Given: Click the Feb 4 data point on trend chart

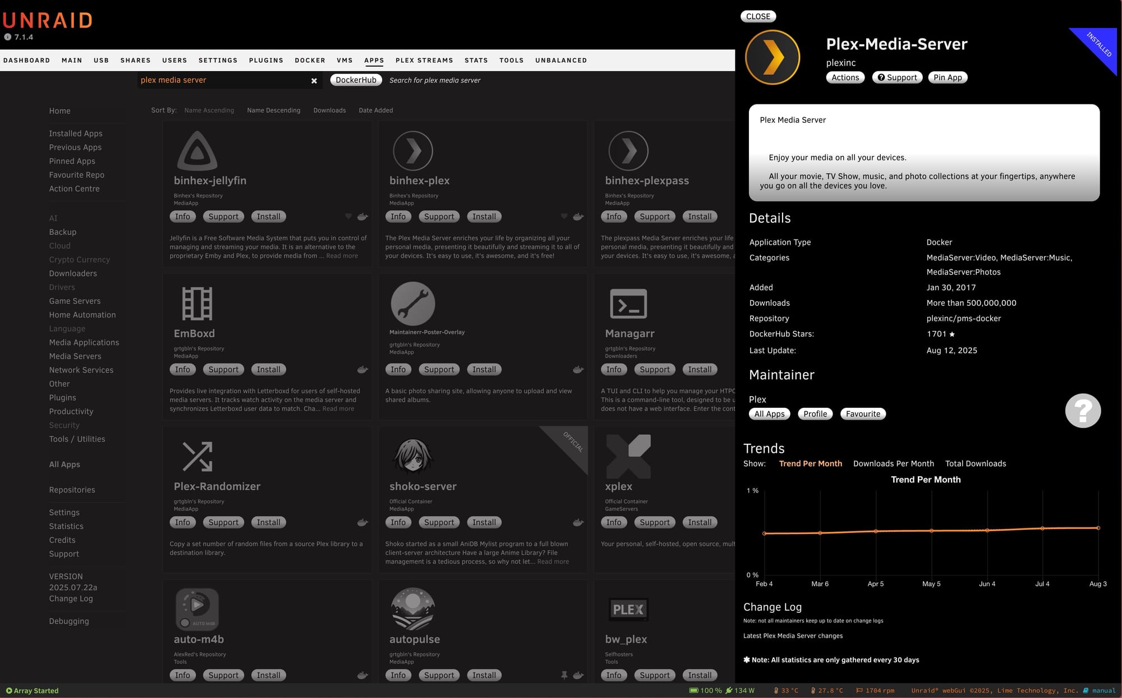Looking at the screenshot, I should pyautogui.click(x=764, y=534).
